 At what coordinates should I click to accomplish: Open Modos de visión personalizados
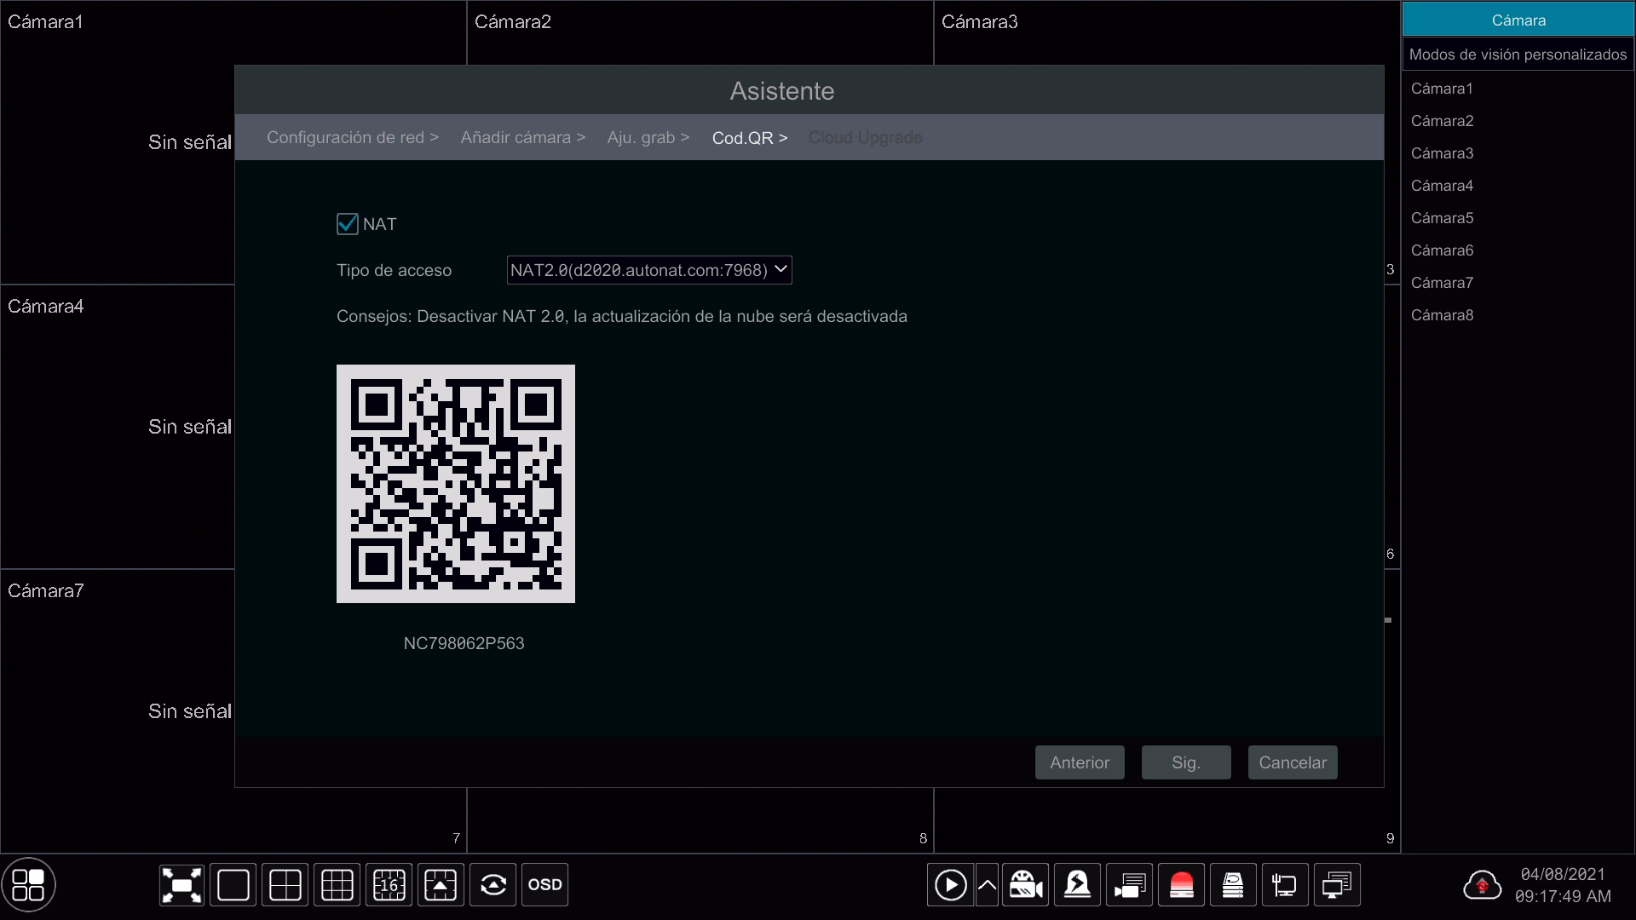tap(1518, 55)
